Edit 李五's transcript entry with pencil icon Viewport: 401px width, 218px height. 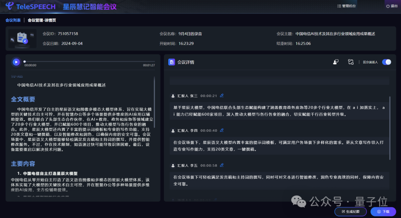(222, 165)
